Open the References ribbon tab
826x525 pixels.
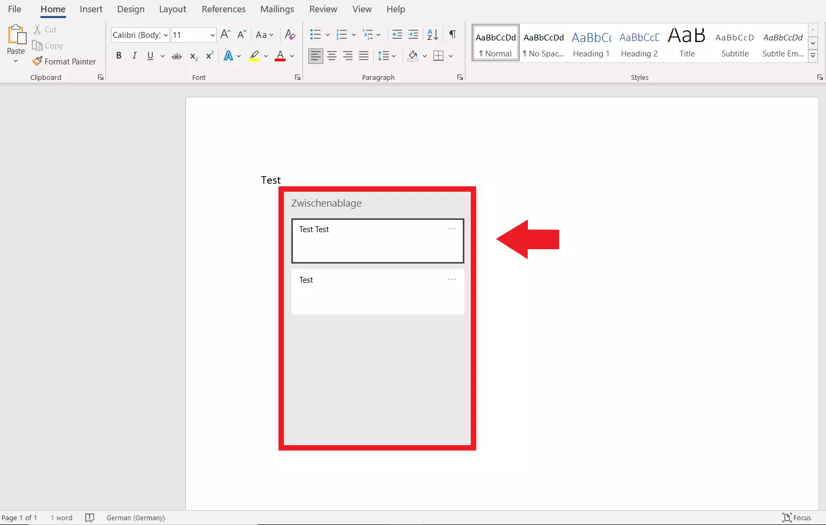click(223, 9)
